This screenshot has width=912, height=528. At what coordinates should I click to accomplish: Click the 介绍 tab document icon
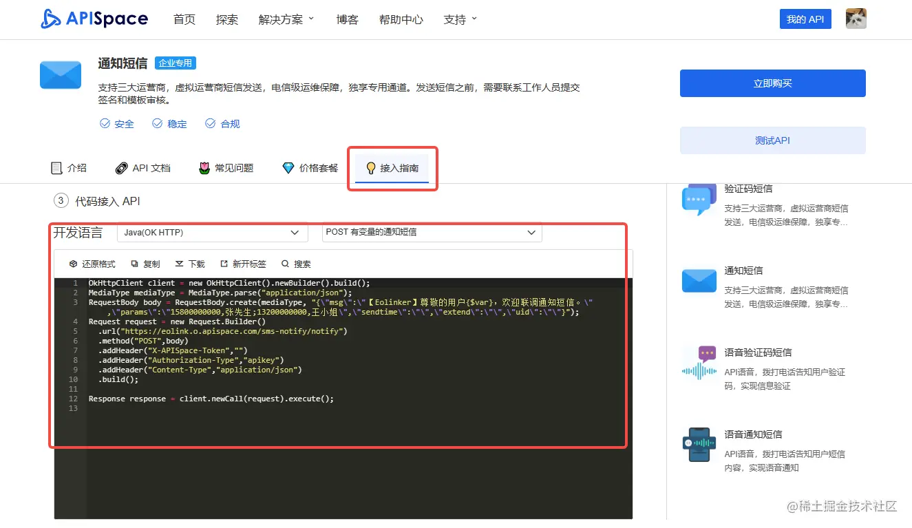tap(56, 168)
